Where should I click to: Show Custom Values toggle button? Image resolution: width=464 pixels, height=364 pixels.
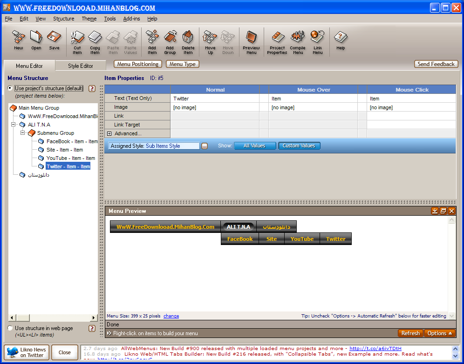point(299,146)
